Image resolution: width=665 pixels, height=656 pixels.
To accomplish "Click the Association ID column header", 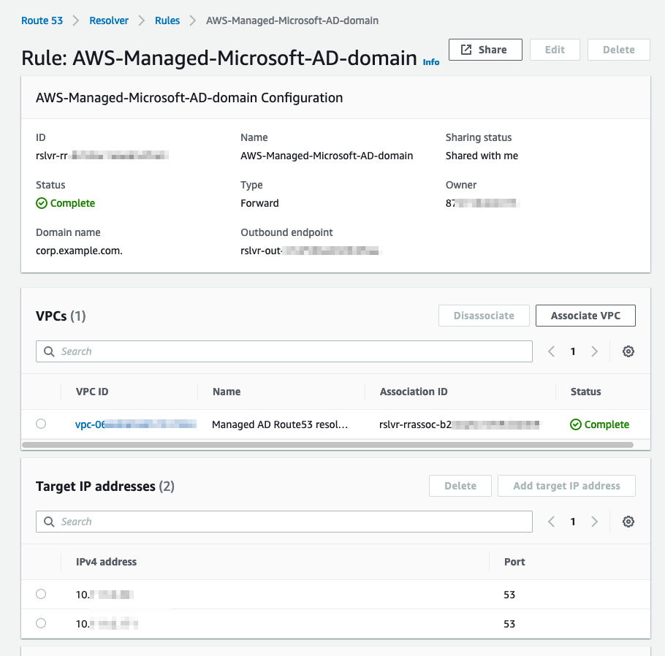I will coord(414,392).
